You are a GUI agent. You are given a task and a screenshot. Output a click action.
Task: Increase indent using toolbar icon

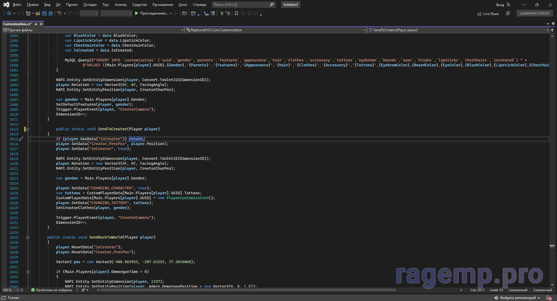pyautogui.click(x=228, y=13)
